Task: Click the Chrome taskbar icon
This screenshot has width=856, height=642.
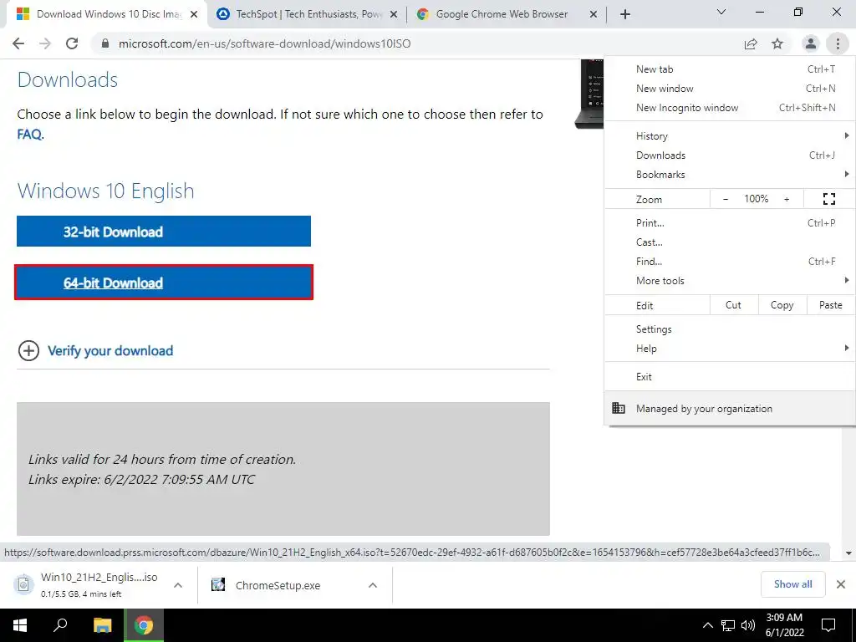Action: tap(144, 625)
